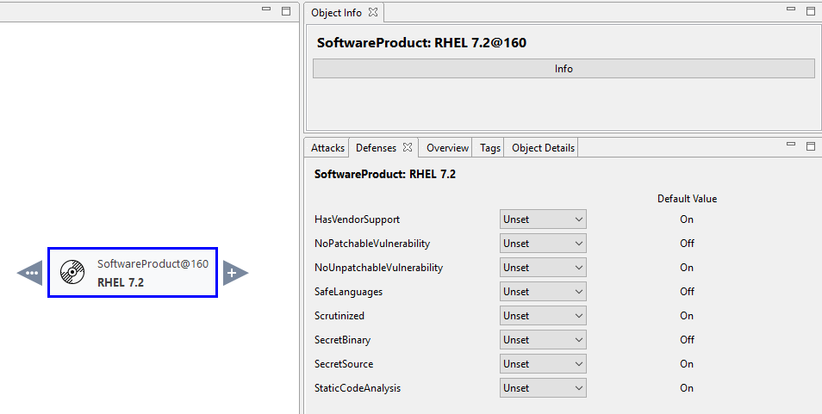
Task: Open the Scrutinized dropdown
Action: pyautogui.click(x=543, y=316)
